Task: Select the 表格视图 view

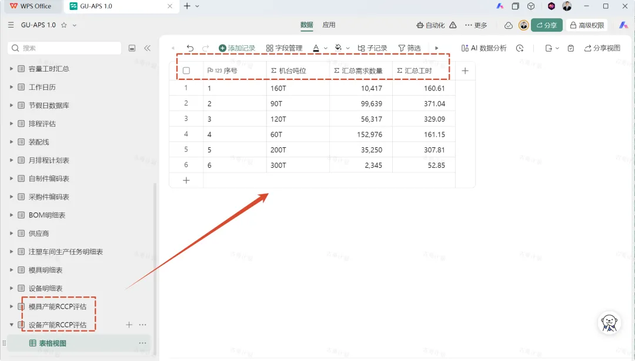Action: [x=52, y=343]
